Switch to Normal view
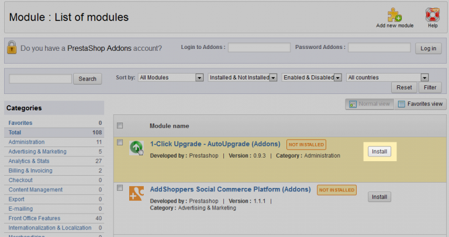 coord(369,104)
